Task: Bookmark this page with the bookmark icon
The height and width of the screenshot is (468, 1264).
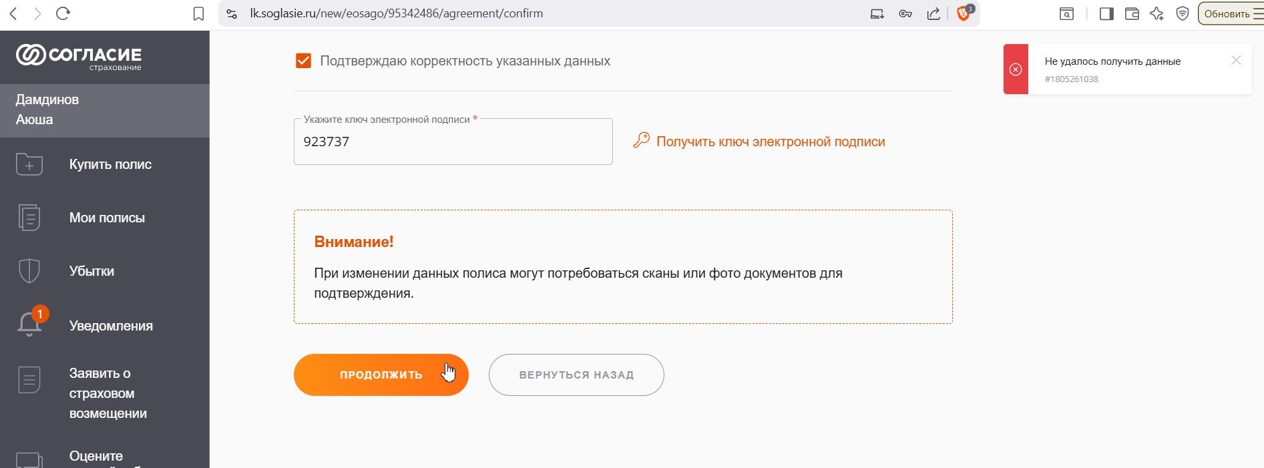Action: tap(198, 13)
